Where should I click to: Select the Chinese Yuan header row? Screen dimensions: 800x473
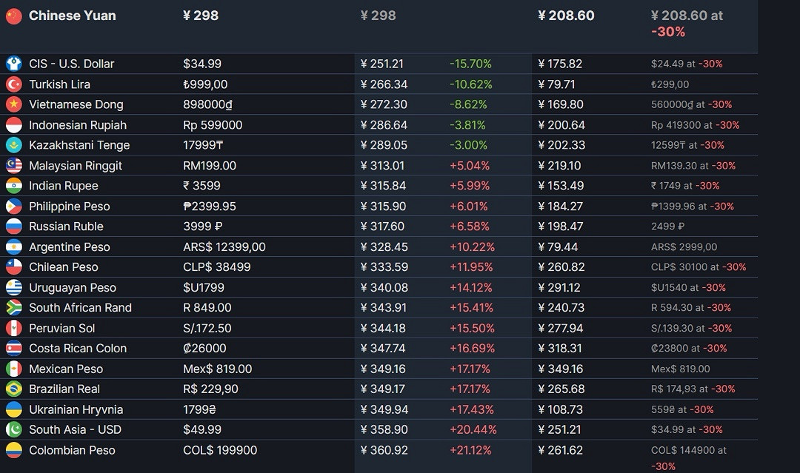pos(72,16)
